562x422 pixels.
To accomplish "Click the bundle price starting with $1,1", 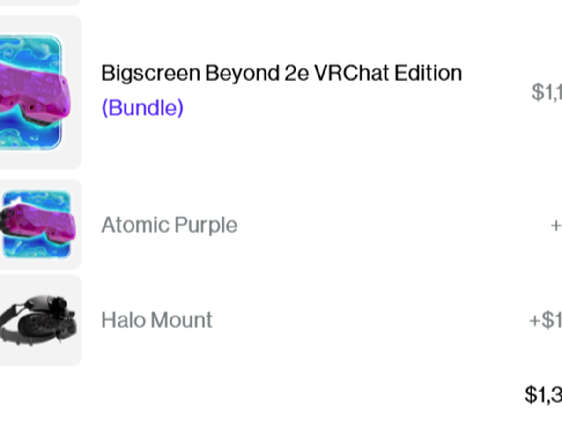I will (547, 92).
